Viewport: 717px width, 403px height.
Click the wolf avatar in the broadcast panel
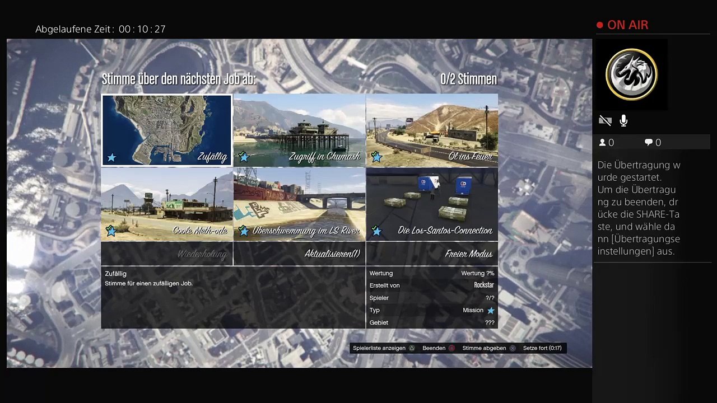(x=631, y=74)
